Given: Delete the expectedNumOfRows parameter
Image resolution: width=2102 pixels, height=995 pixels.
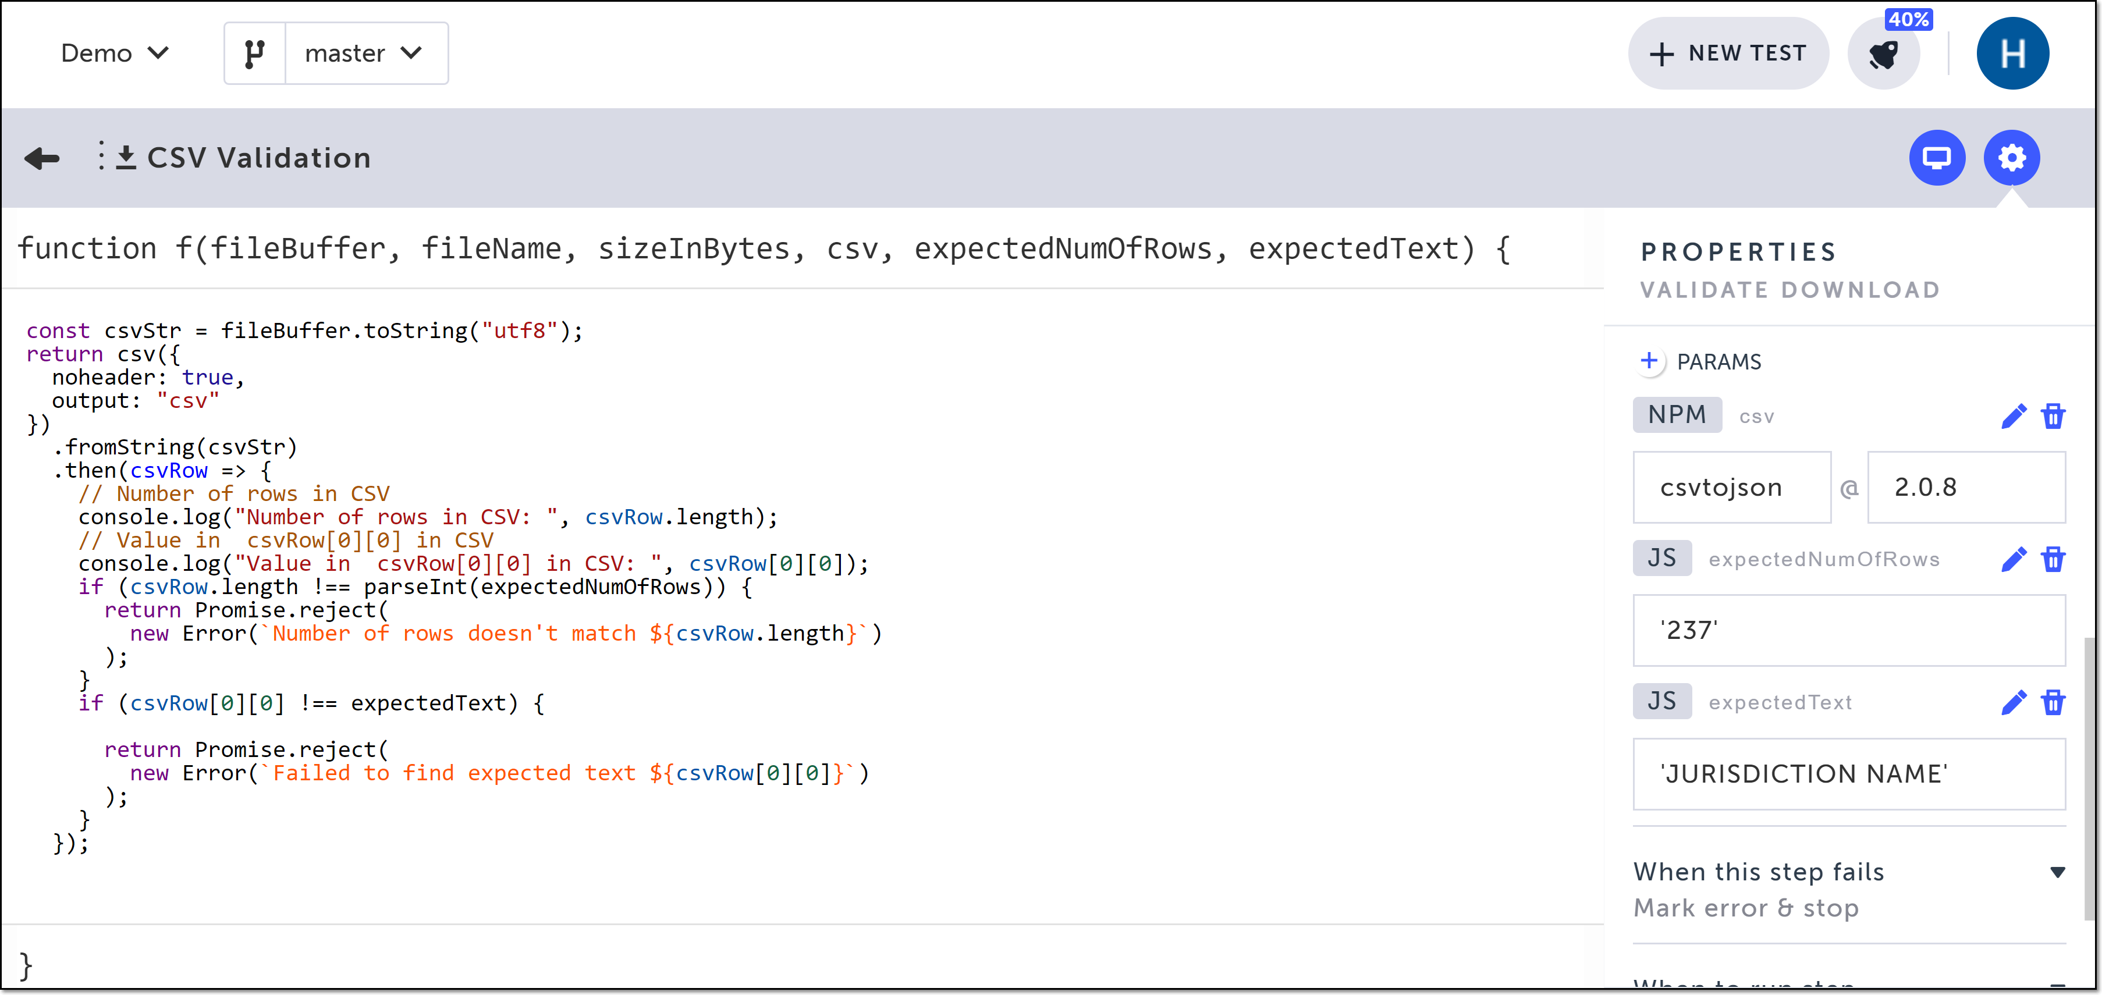Looking at the screenshot, I should click(2053, 560).
